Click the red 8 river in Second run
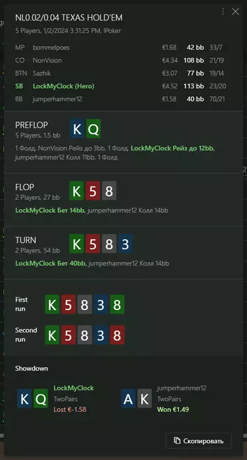Image resolution: width=247 pixels, height=460 pixels. [117, 334]
